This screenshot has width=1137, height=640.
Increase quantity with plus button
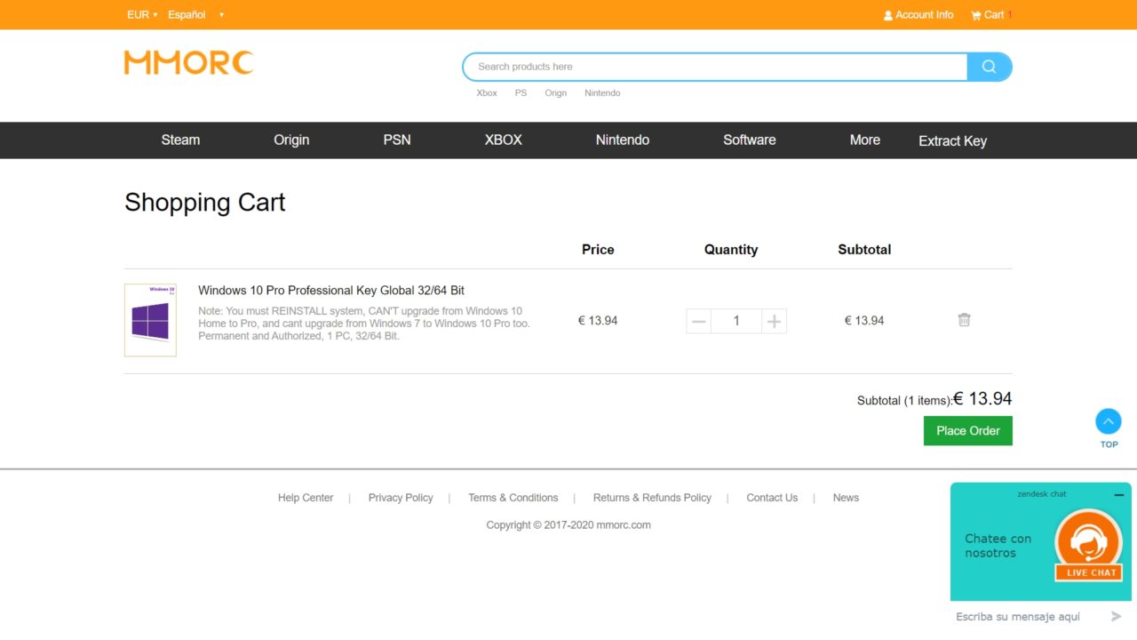point(774,321)
